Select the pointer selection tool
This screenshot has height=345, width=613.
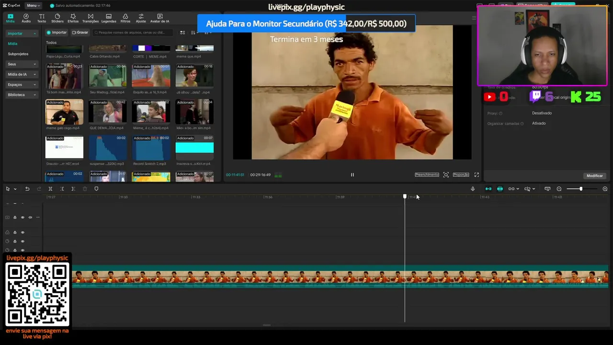coord(8,189)
